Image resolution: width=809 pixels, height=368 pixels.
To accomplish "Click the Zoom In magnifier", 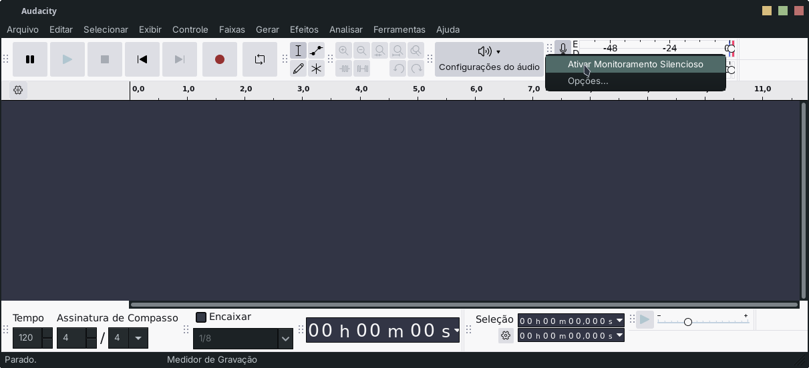I will [343, 51].
